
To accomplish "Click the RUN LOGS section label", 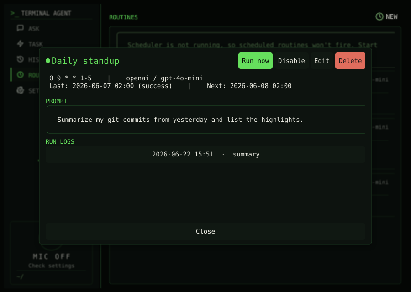I will coord(60,142).
